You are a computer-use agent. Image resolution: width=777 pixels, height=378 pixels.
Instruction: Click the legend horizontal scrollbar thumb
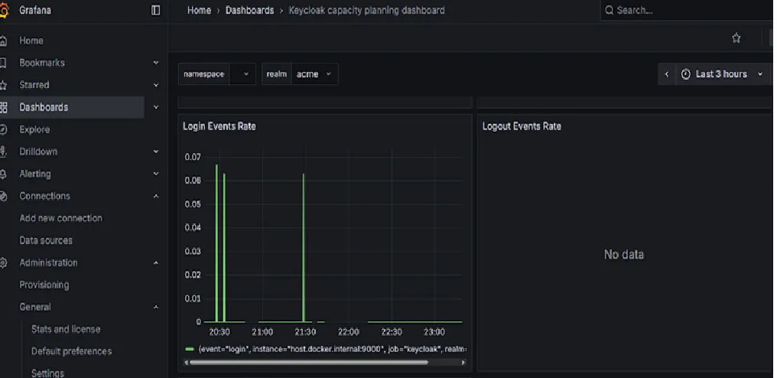(308, 363)
